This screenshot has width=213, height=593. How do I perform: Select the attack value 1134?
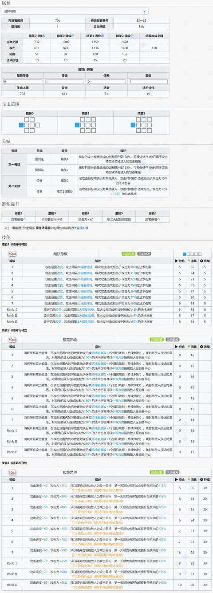pyautogui.click(x=95, y=47)
